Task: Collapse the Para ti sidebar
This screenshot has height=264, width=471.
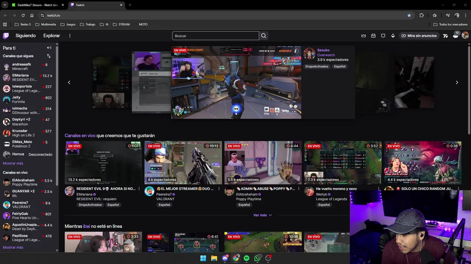Action: tap(49, 48)
